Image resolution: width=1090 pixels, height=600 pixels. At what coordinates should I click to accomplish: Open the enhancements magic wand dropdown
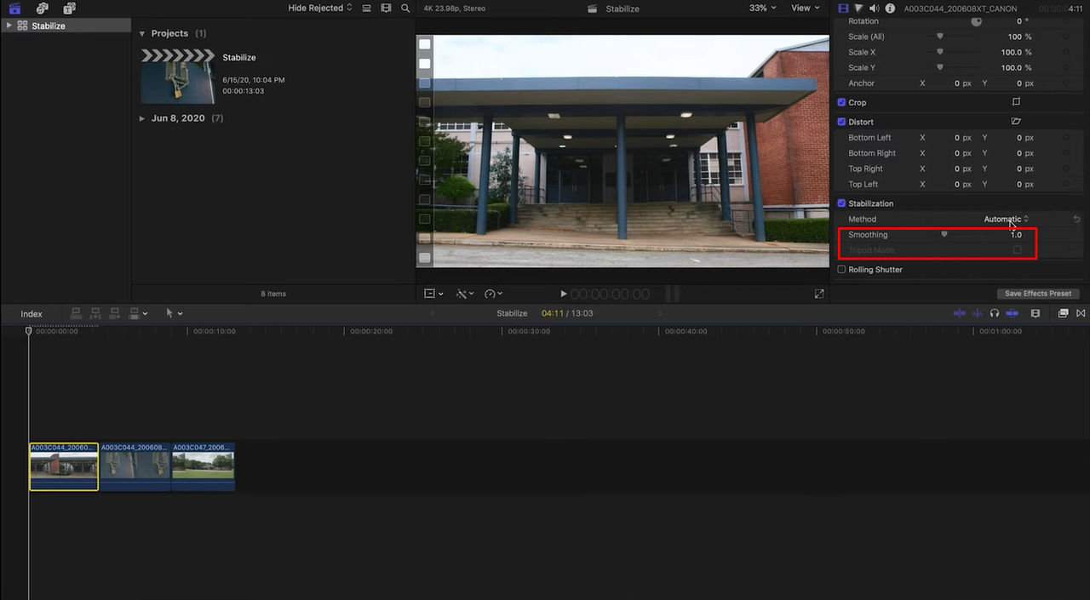click(466, 294)
